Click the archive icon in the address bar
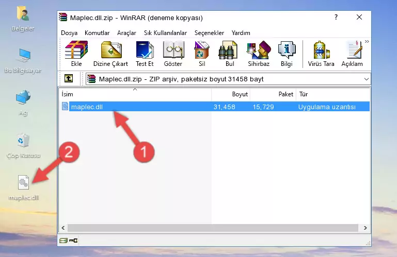Viewport: 397px width, 257px height. pos(91,79)
